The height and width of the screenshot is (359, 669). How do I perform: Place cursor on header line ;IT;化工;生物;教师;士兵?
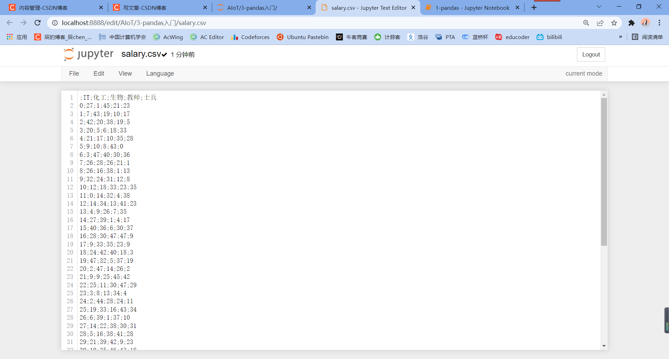[118, 98]
